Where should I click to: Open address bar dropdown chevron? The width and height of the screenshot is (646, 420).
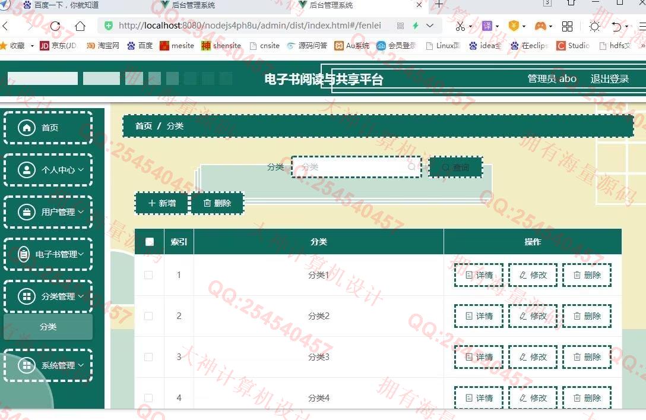click(430, 26)
